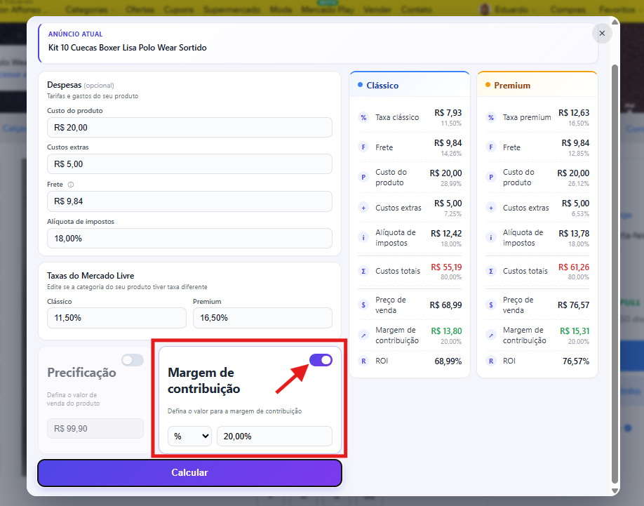Image resolution: width=644 pixels, height=506 pixels.
Task: Click the Premium card heading
Action: 512,86
